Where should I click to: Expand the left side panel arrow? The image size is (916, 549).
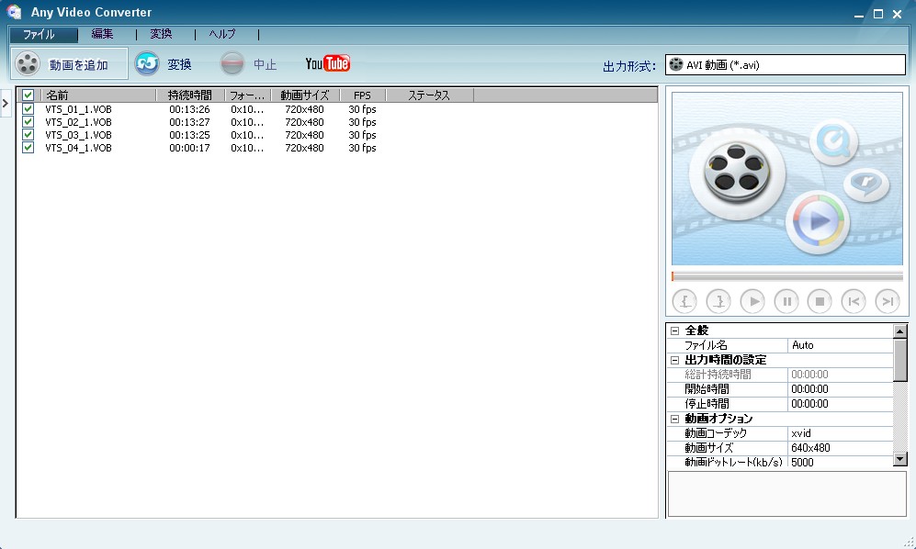pos(6,104)
